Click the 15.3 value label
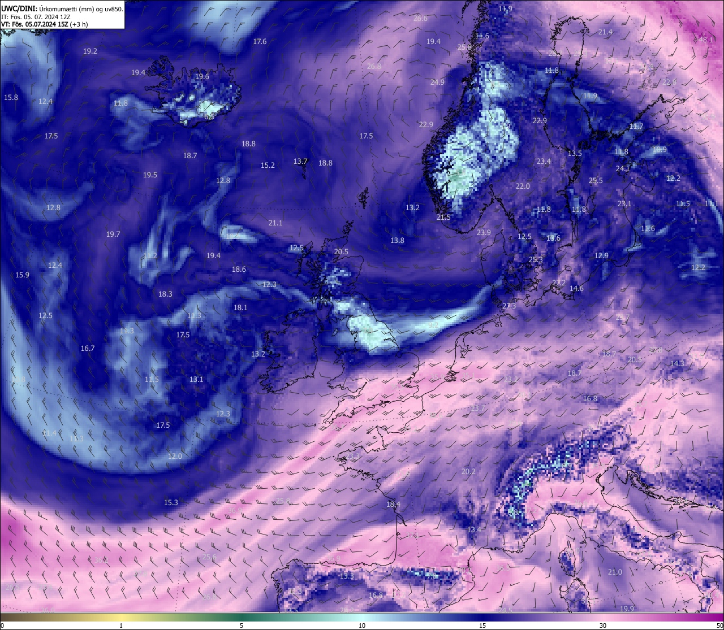724x630 pixels. (171, 502)
